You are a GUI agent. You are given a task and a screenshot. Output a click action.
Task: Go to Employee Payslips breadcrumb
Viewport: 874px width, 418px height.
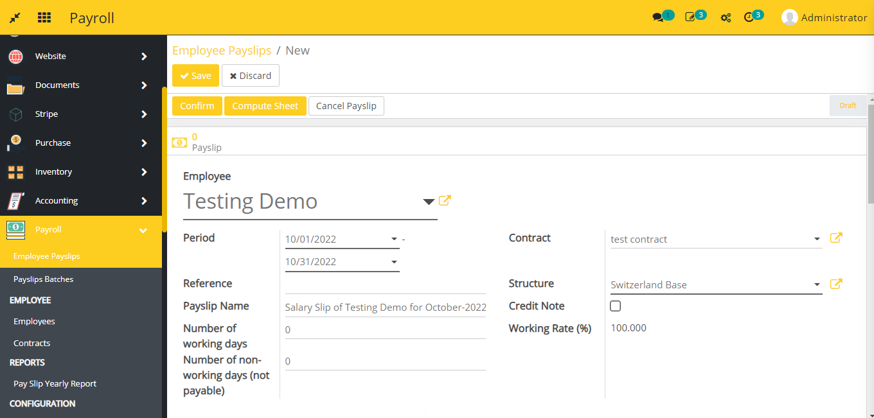point(222,51)
